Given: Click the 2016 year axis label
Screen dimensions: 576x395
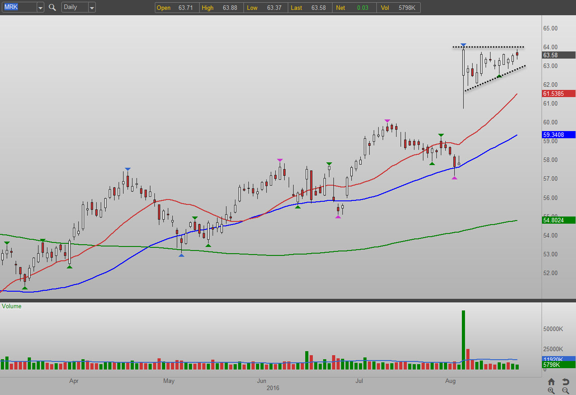Looking at the screenshot, I should 273,388.
